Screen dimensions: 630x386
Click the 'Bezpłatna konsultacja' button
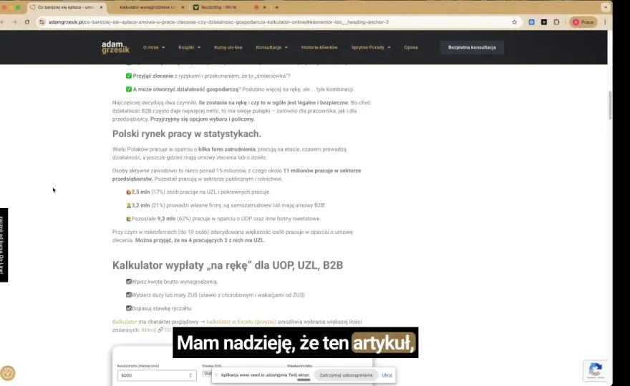click(472, 47)
